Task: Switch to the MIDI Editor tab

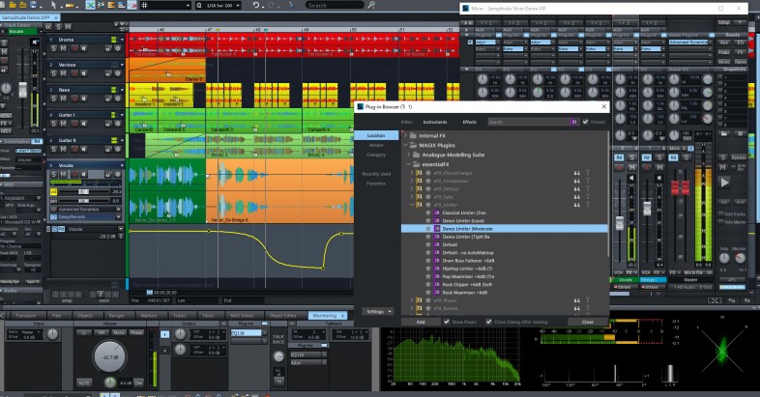Action: 242,315
